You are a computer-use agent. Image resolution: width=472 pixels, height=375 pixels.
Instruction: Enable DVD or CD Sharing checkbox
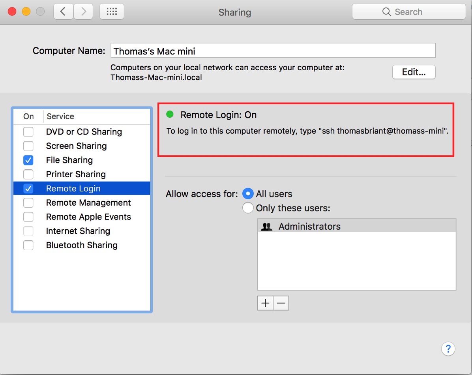pyautogui.click(x=28, y=131)
